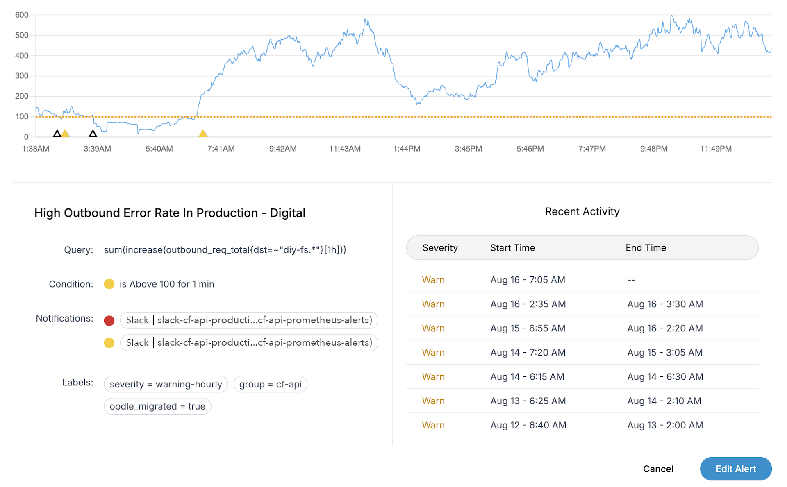Click the End Time Aug 13 - 2:00 AM
Image resolution: width=787 pixels, height=487 pixels.
[665, 425]
